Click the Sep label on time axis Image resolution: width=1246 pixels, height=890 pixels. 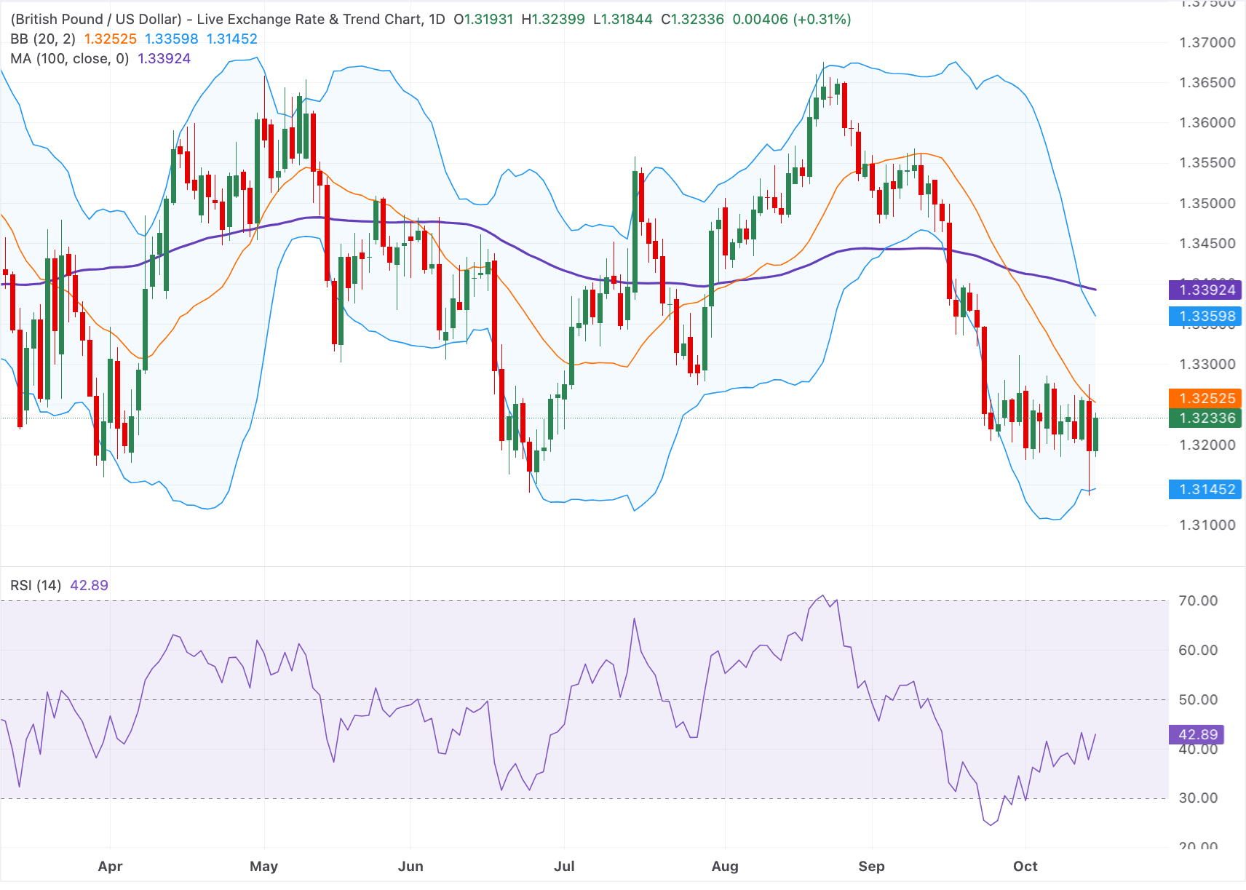coord(871,866)
